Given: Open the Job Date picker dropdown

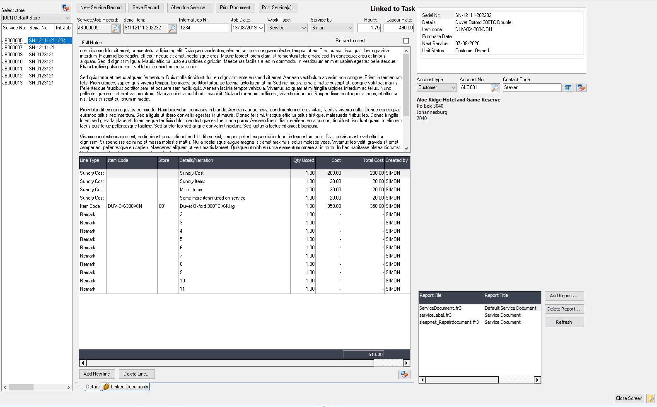Looking at the screenshot, I should click(x=261, y=28).
